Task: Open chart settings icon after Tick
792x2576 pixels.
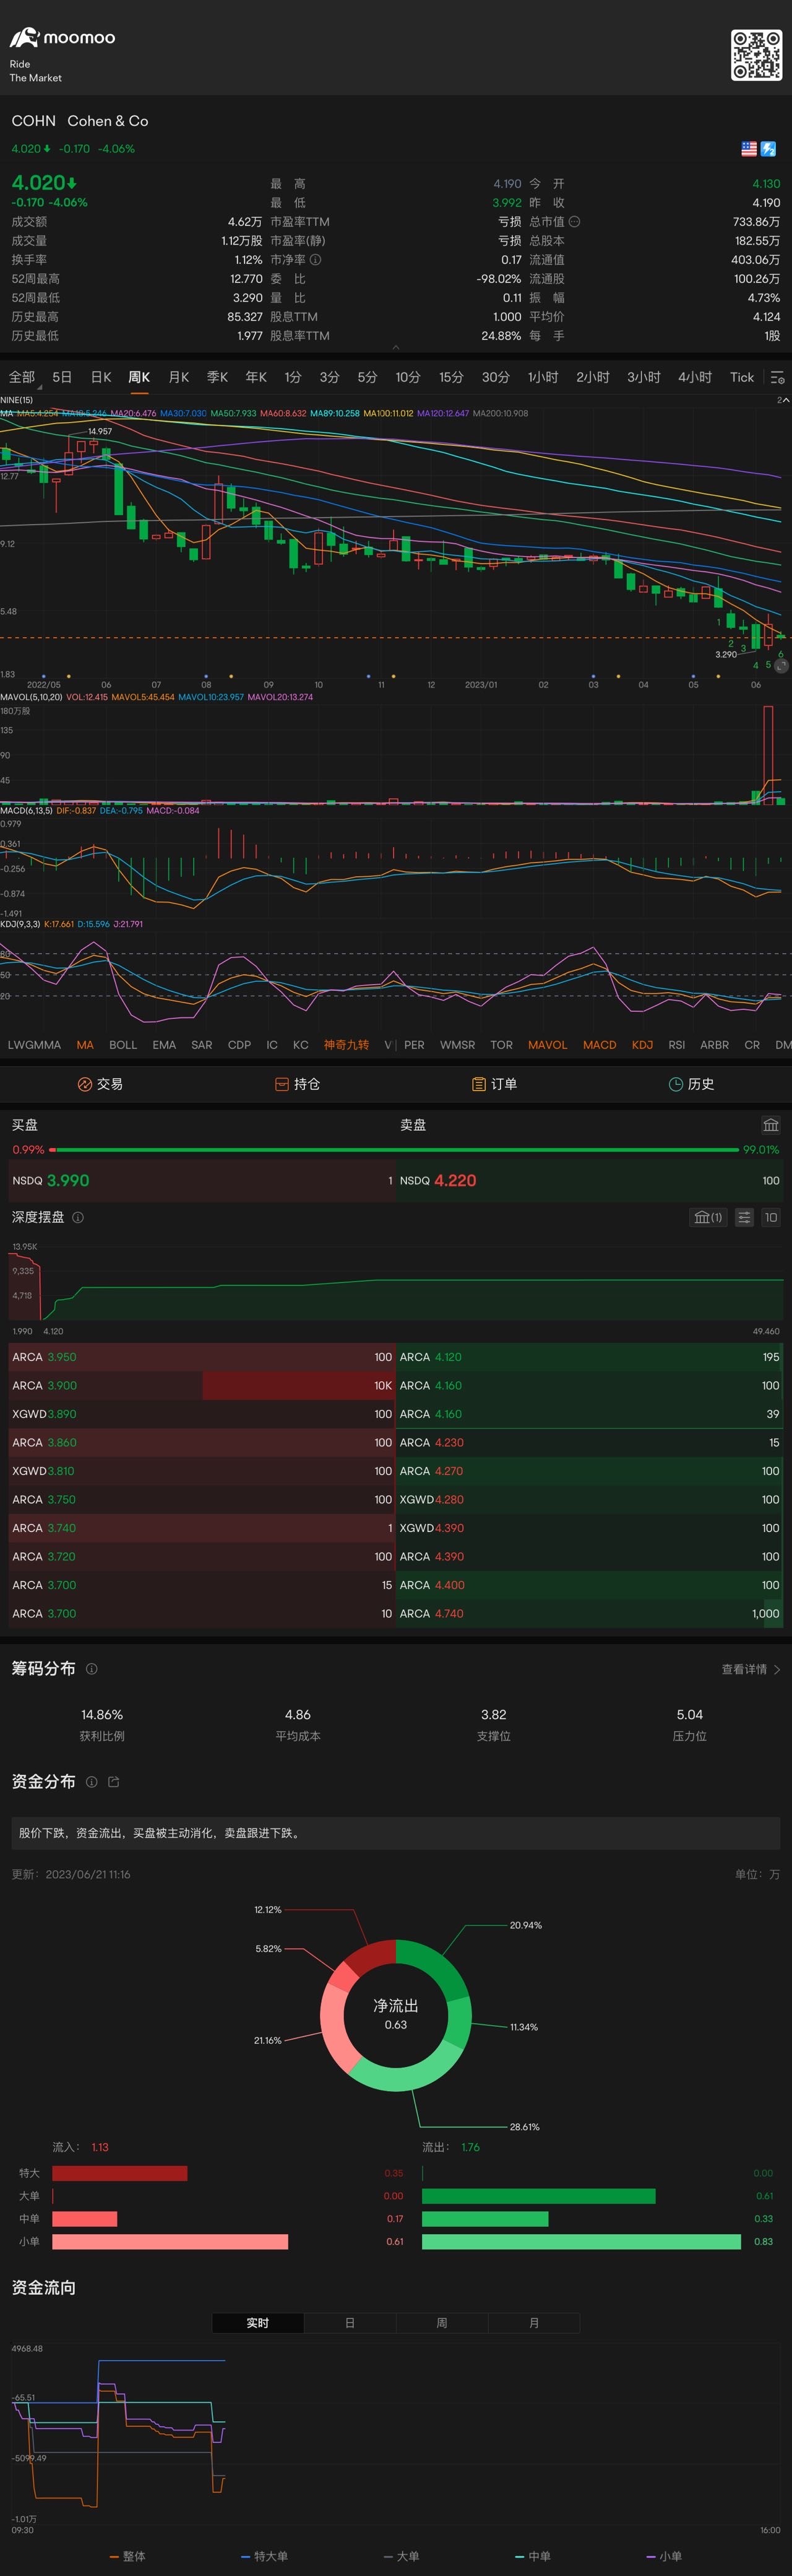Action: point(777,377)
